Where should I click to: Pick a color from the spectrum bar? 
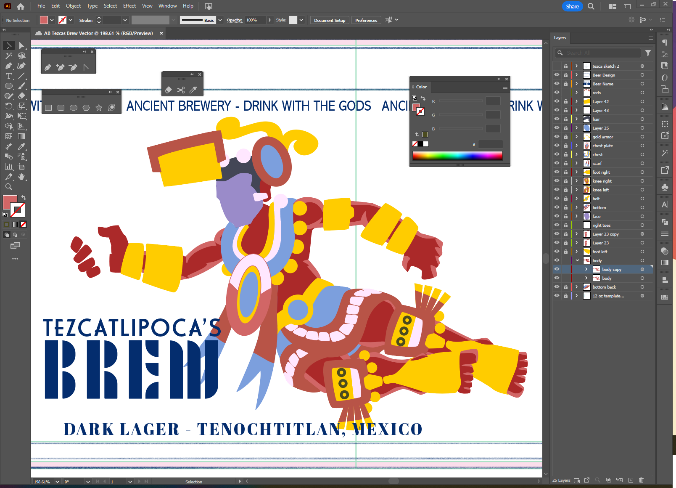[457, 156]
